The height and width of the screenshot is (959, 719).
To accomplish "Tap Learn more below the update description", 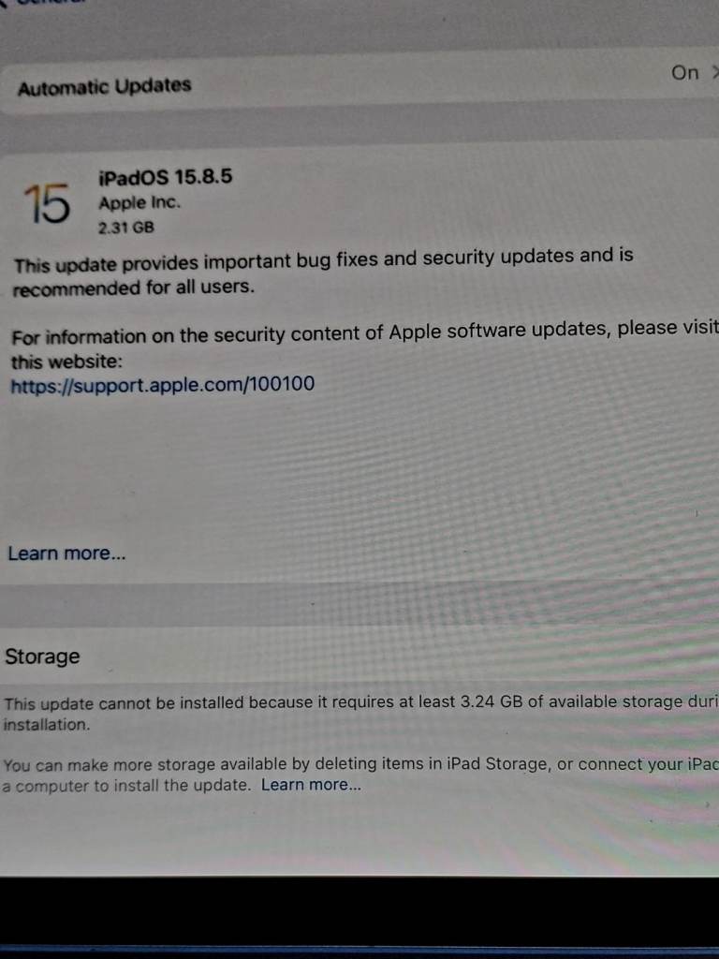I will [66, 553].
